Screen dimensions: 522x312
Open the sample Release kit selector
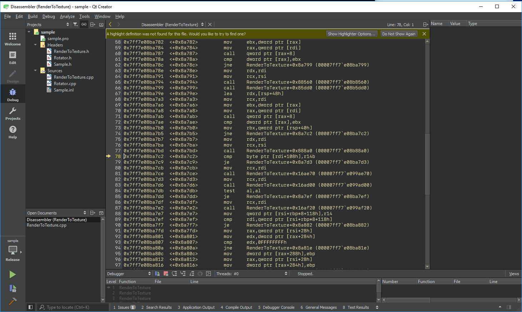click(x=13, y=250)
